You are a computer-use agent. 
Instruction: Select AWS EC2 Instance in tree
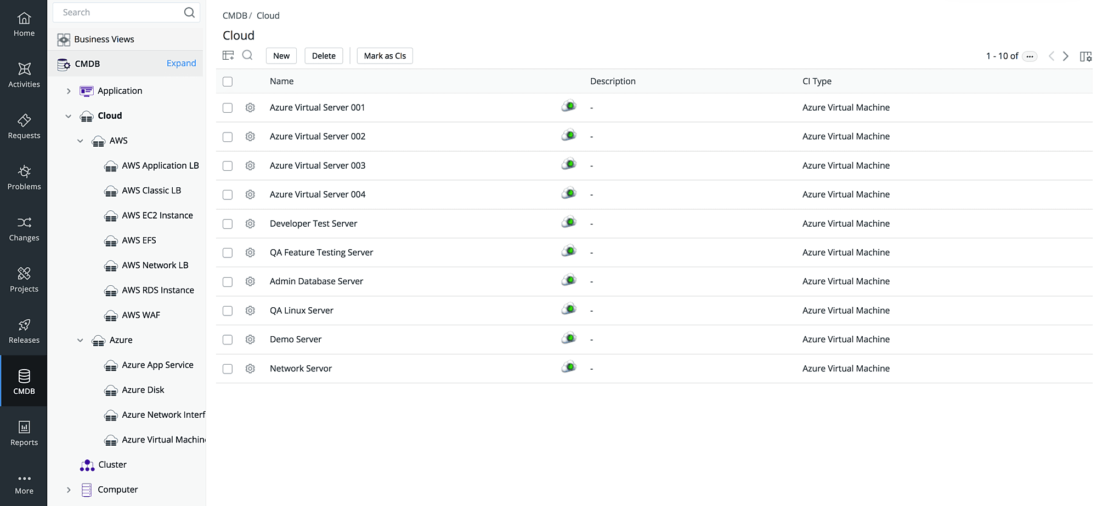click(157, 215)
